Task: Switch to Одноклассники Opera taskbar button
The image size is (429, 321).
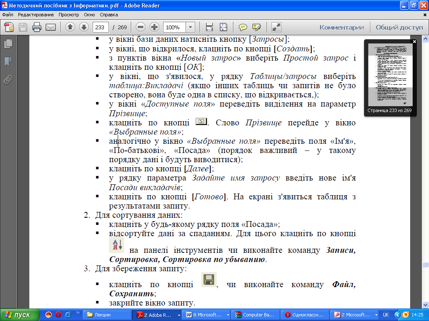Action: pos(305,315)
